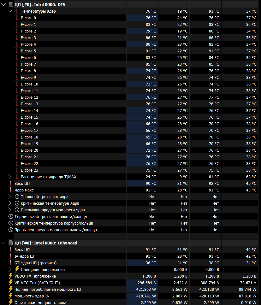Collapse the ЦП [#0]: Intel 0000: Enhanced group
Image resolution: width=261 pixels, height=305 pixels.
click(x=3, y=243)
